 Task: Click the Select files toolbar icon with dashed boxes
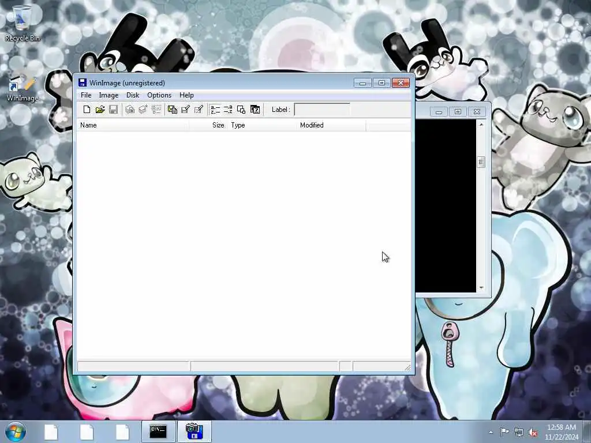click(156, 110)
